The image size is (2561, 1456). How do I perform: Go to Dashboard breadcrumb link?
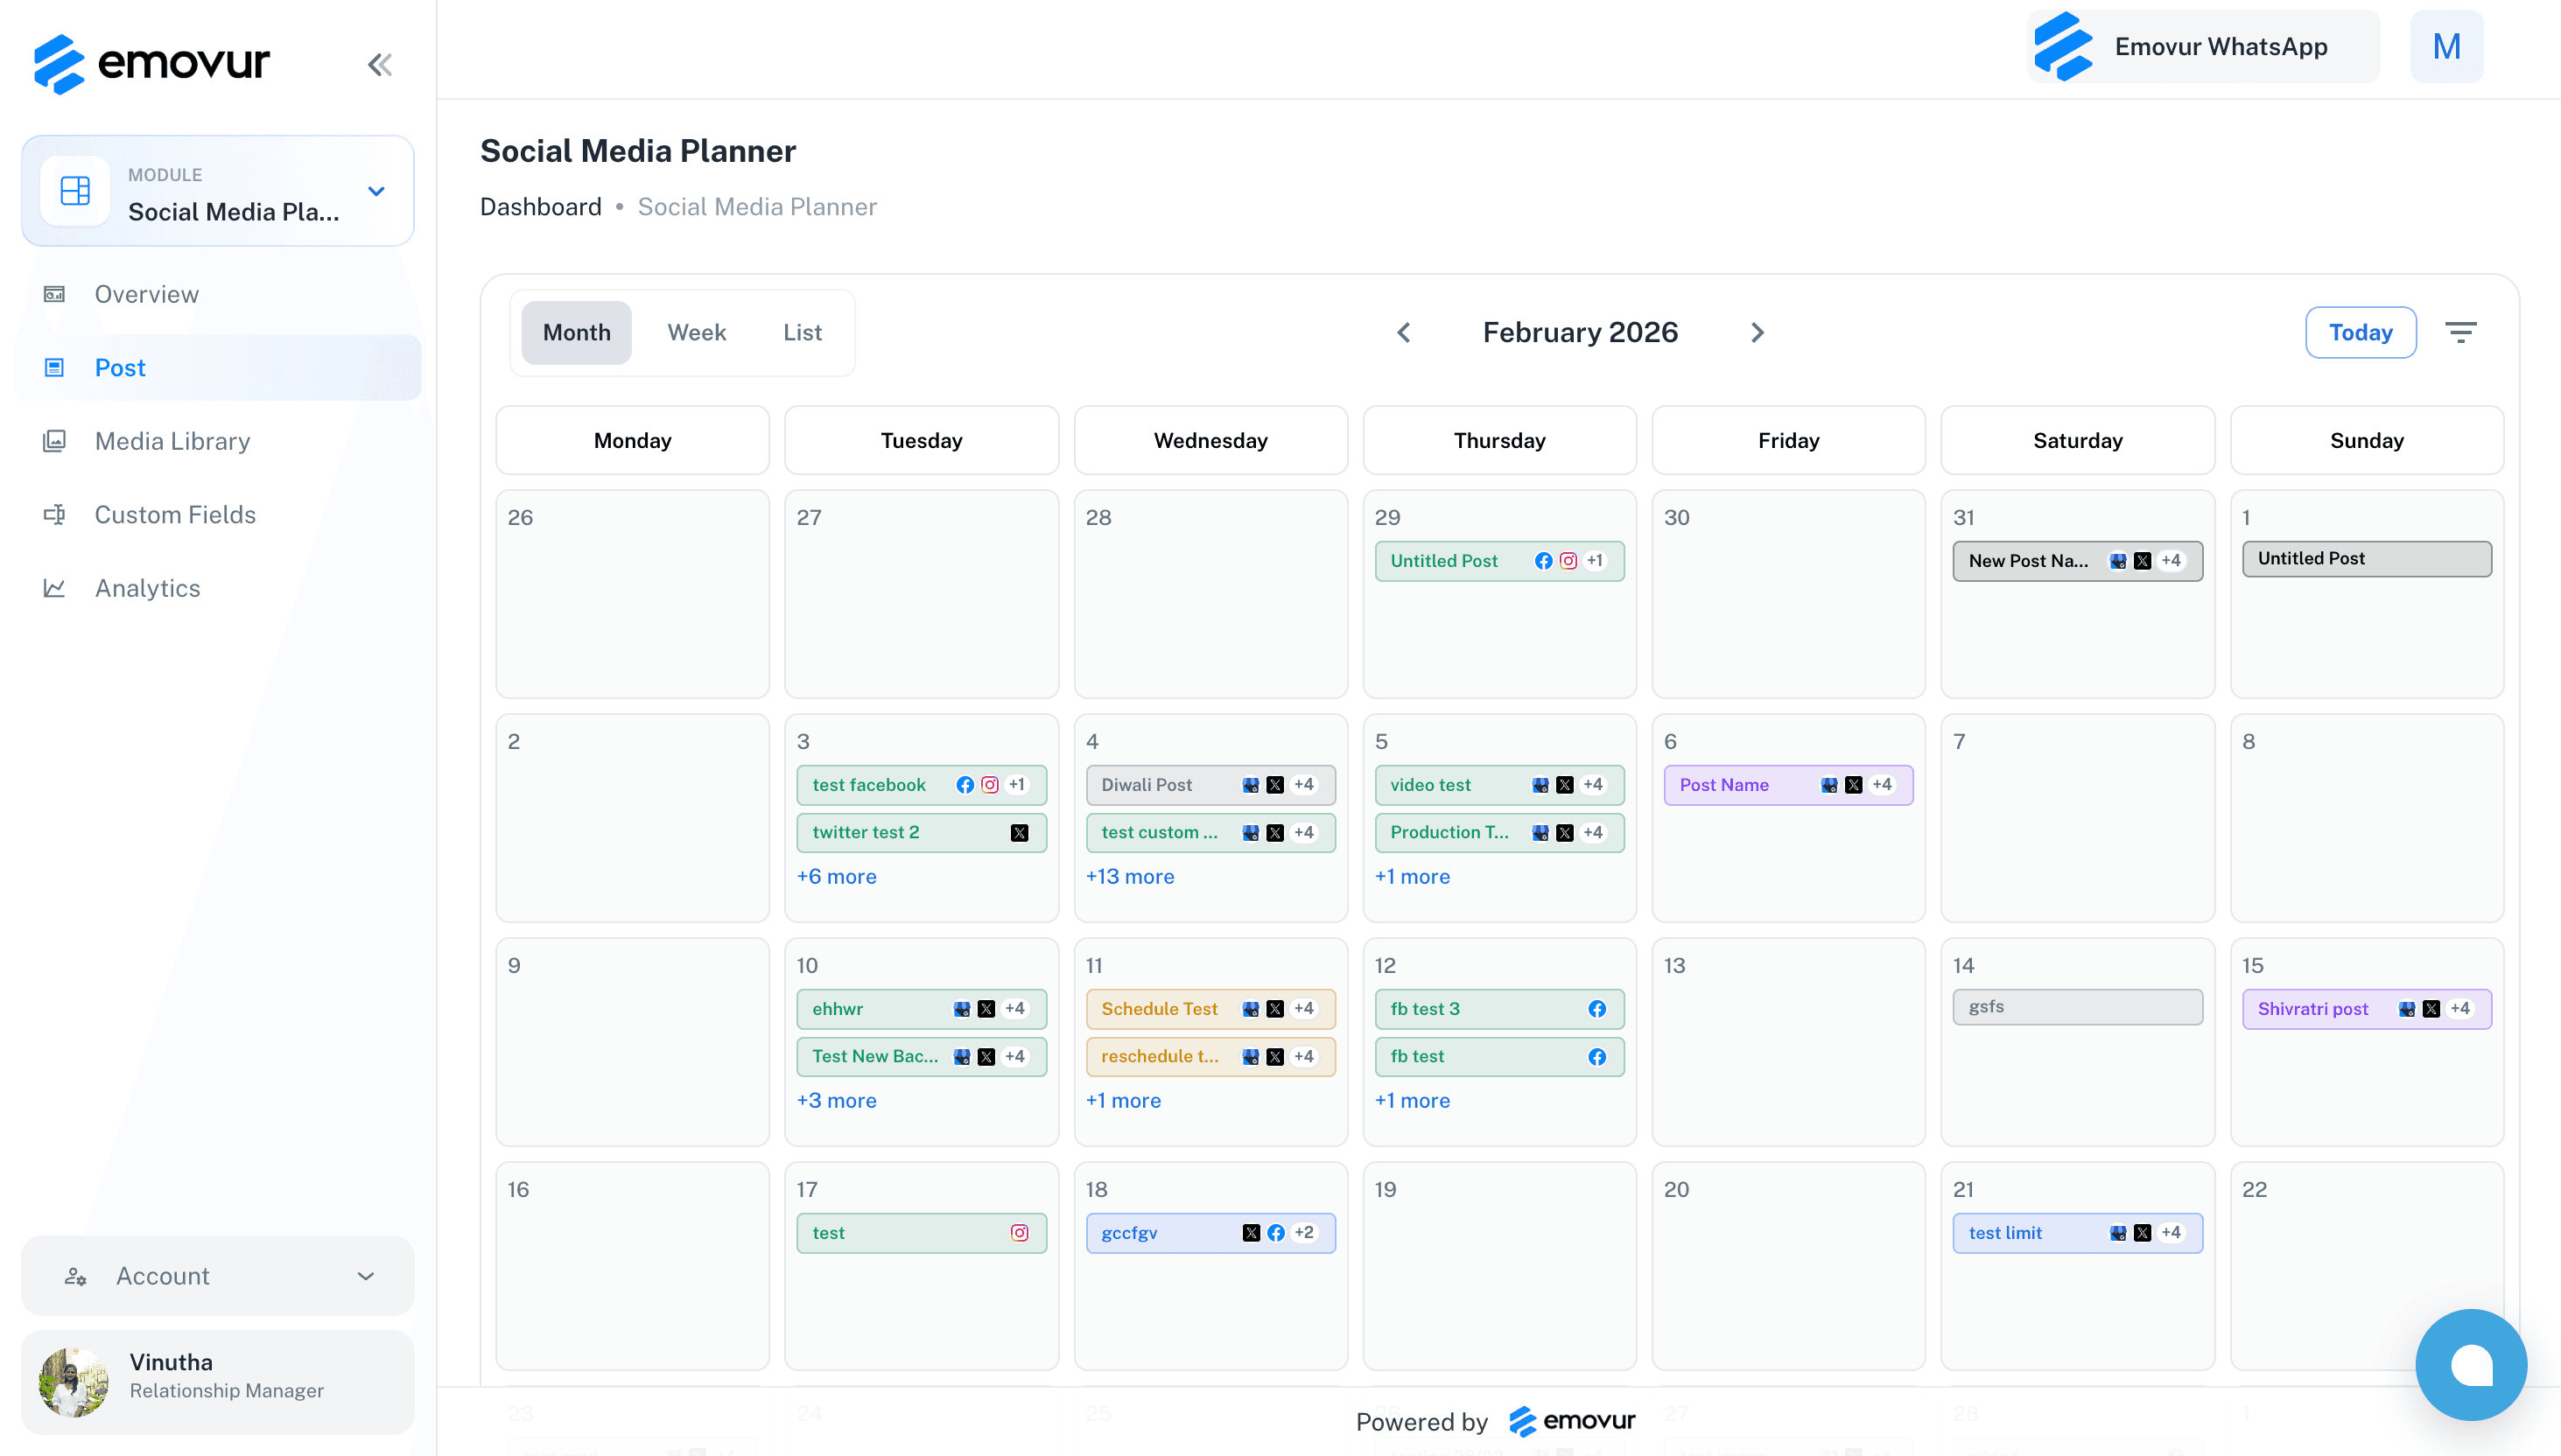point(540,207)
